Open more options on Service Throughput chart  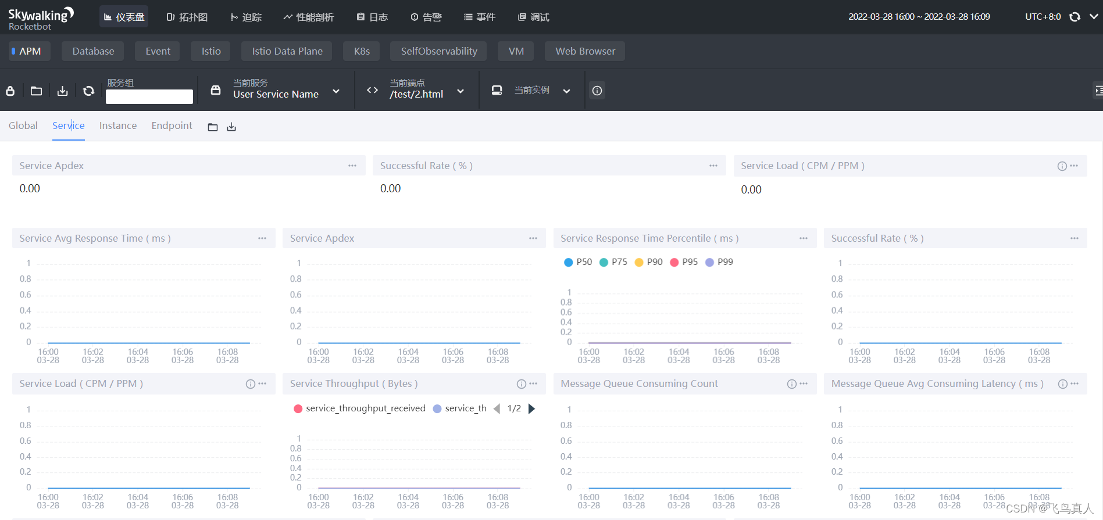coord(533,383)
